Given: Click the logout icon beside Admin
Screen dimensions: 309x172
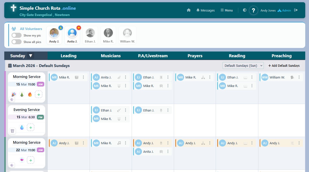Looking at the screenshot, I should (296, 10).
